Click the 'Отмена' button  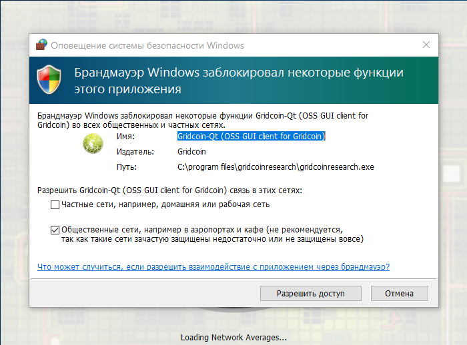[x=399, y=293]
